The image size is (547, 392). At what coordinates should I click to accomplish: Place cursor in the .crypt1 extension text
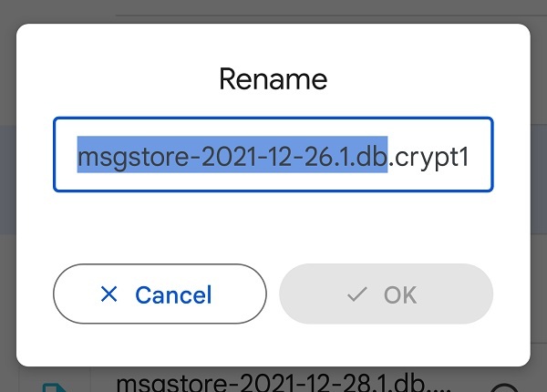(428, 158)
